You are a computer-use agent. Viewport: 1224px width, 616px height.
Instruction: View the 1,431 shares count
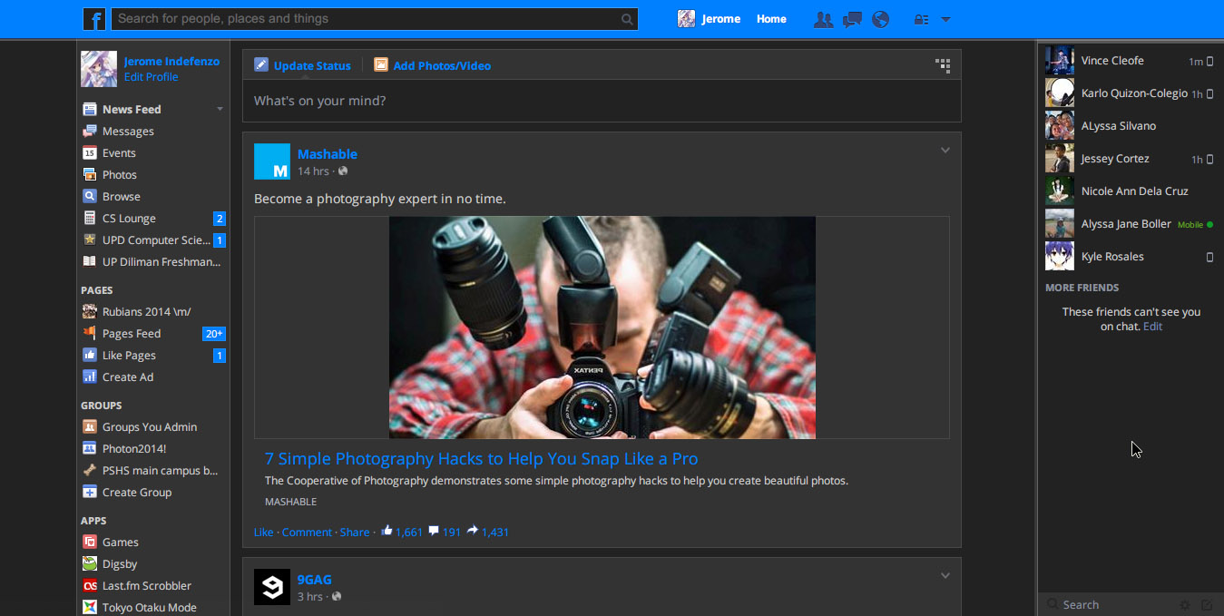coord(488,533)
